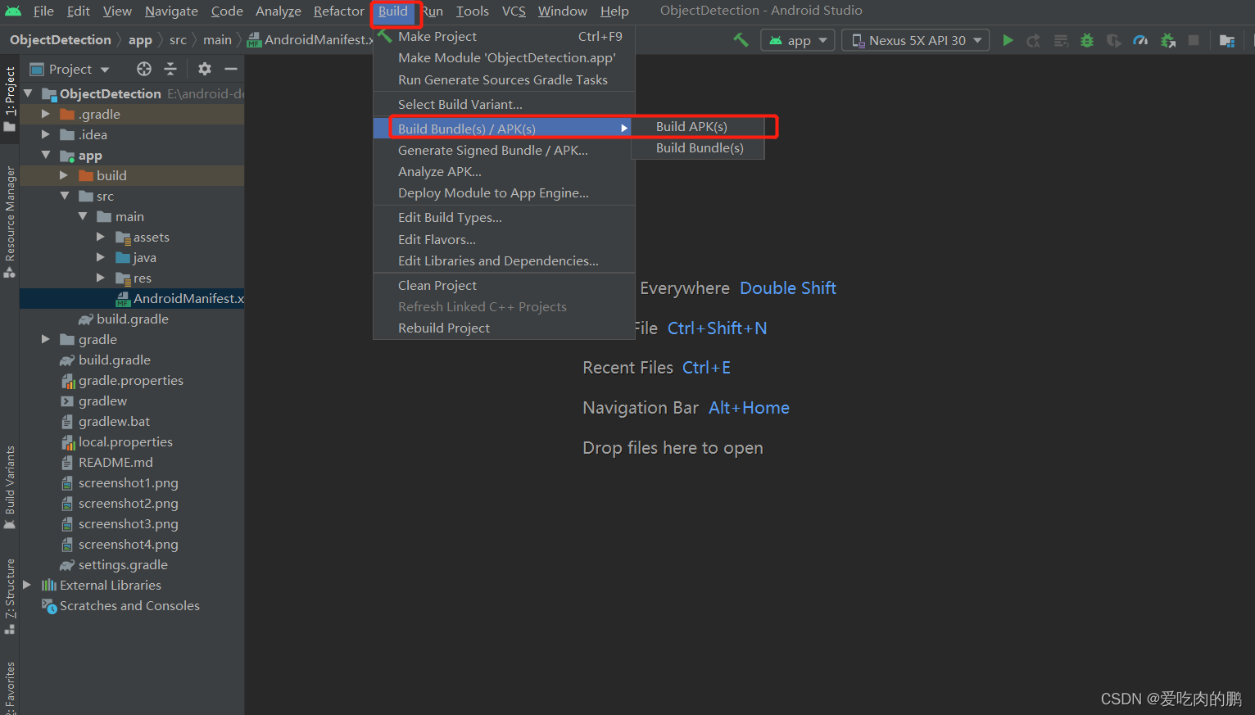Screen dimensions: 1255x715
Task: Select Edit Flavors... menu entry
Action: click(504, 239)
